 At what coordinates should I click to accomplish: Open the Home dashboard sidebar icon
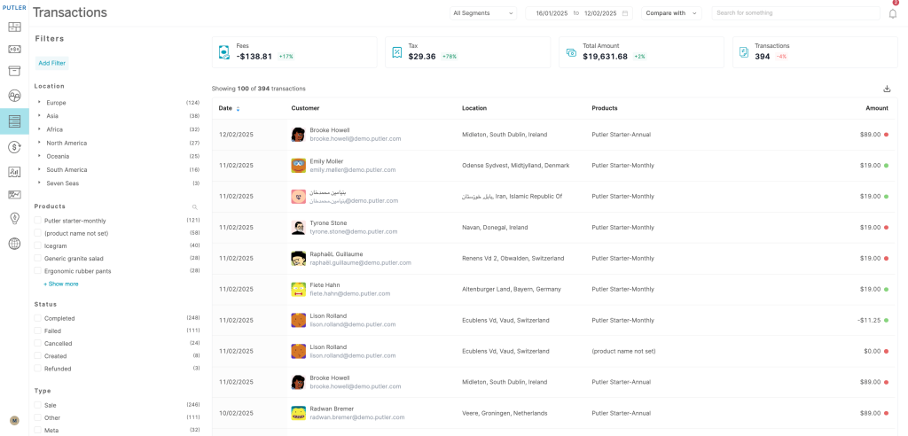click(14, 27)
